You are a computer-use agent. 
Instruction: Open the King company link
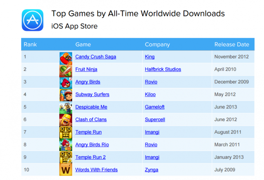pyautogui.click(x=150, y=57)
